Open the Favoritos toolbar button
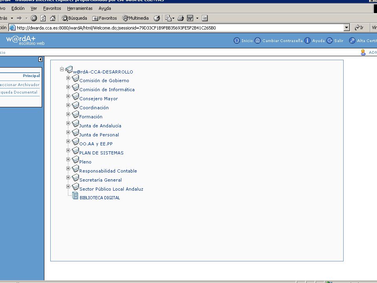The image size is (377, 283). [x=104, y=18]
